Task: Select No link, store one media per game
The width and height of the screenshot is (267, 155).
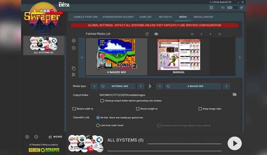Action: point(98,118)
